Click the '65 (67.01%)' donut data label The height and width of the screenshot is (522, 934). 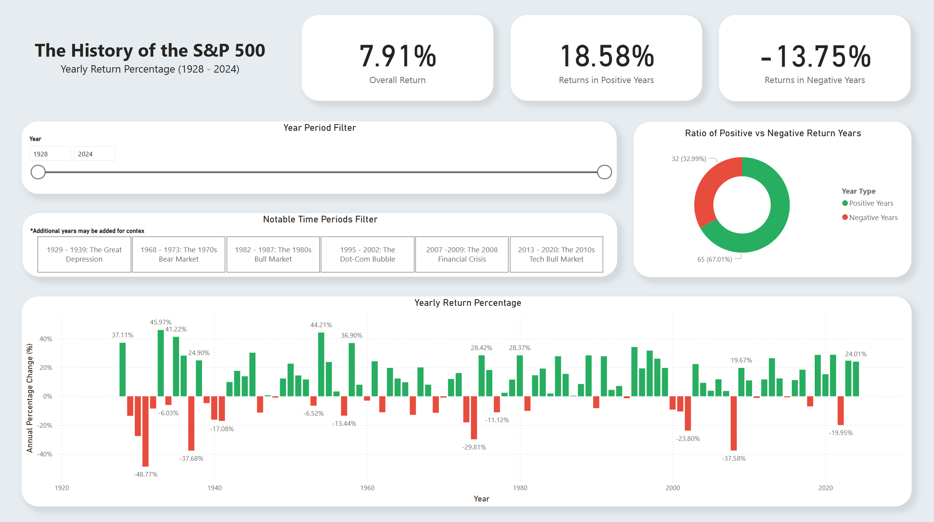[x=714, y=259]
